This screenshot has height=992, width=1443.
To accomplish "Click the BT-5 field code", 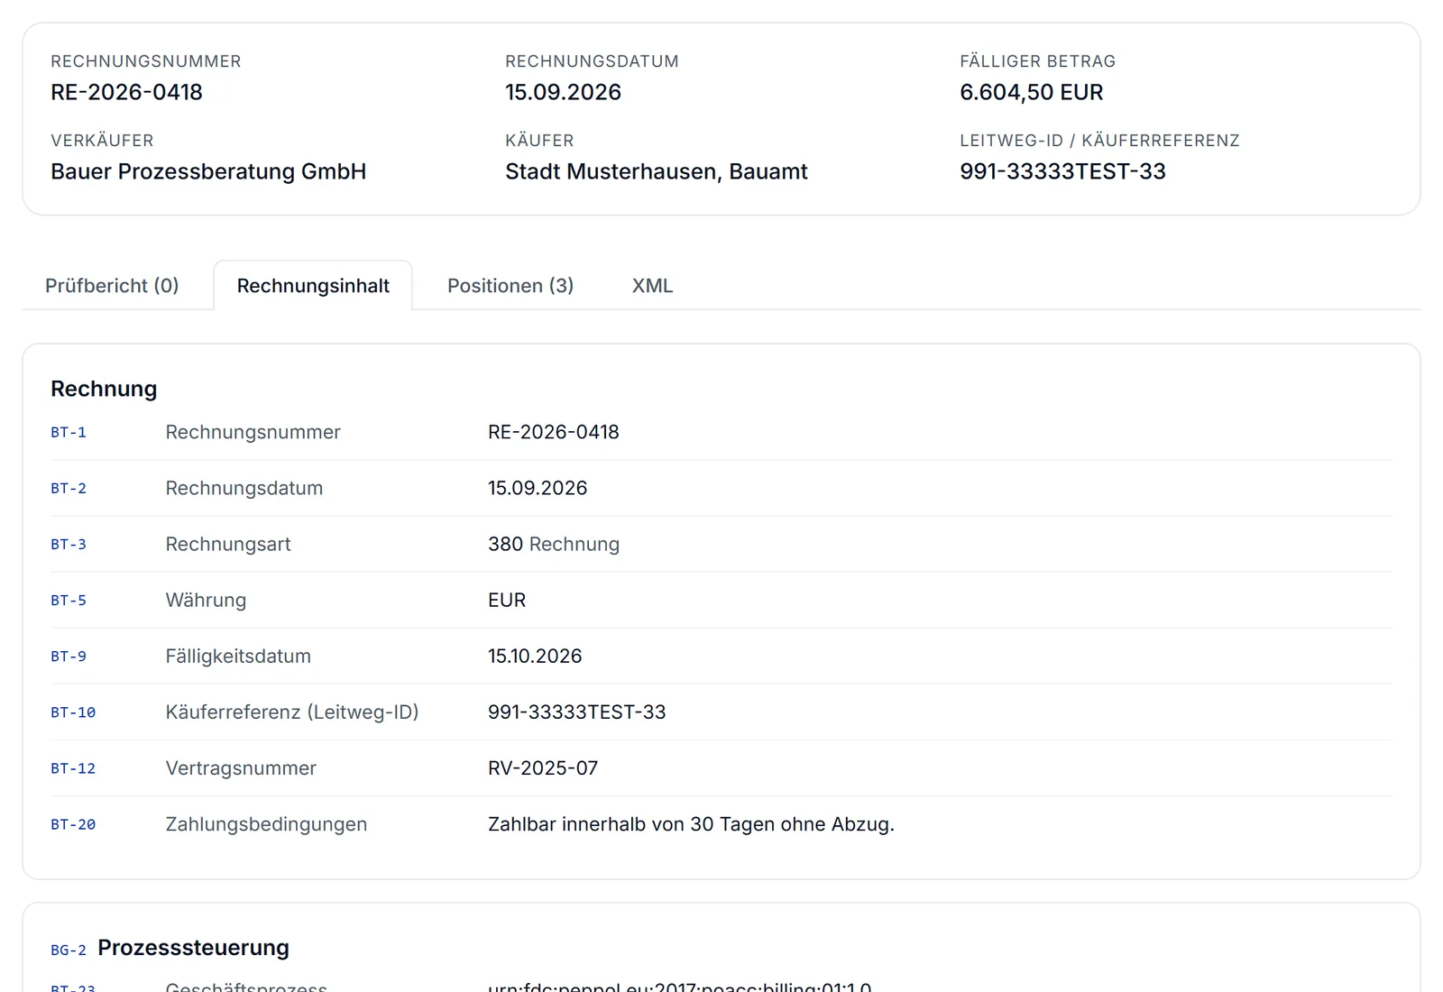I will (69, 601).
